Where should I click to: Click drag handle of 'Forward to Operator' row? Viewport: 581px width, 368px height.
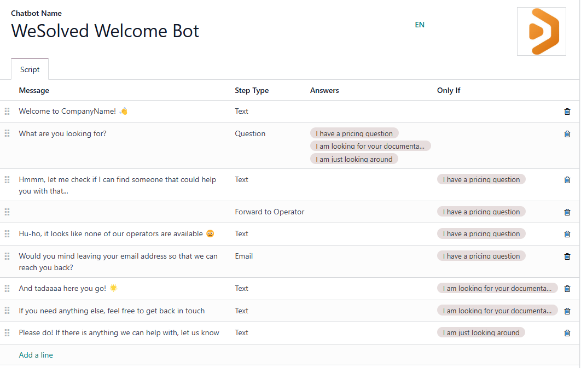tap(7, 212)
